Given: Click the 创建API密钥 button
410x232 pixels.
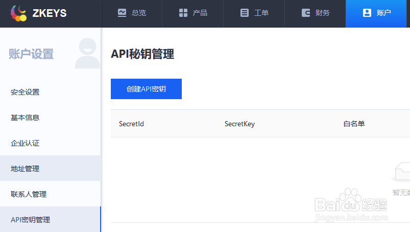Looking at the screenshot, I should pos(146,89).
